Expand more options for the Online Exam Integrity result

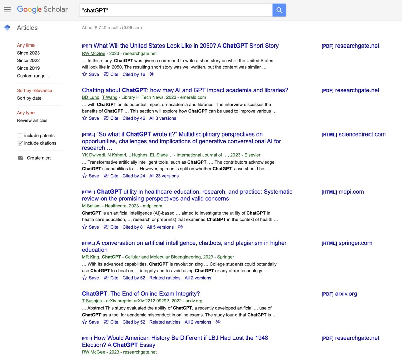pos(218,322)
